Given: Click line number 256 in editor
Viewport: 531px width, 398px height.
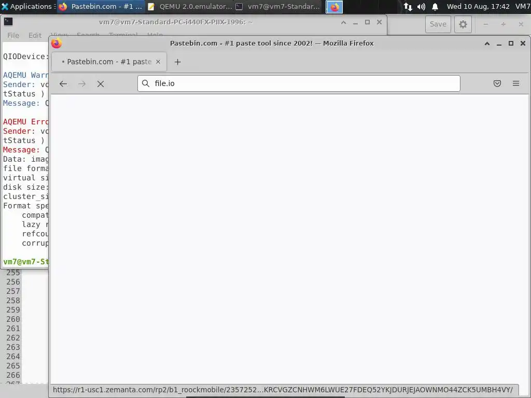Looking at the screenshot, I should pos(13,282).
